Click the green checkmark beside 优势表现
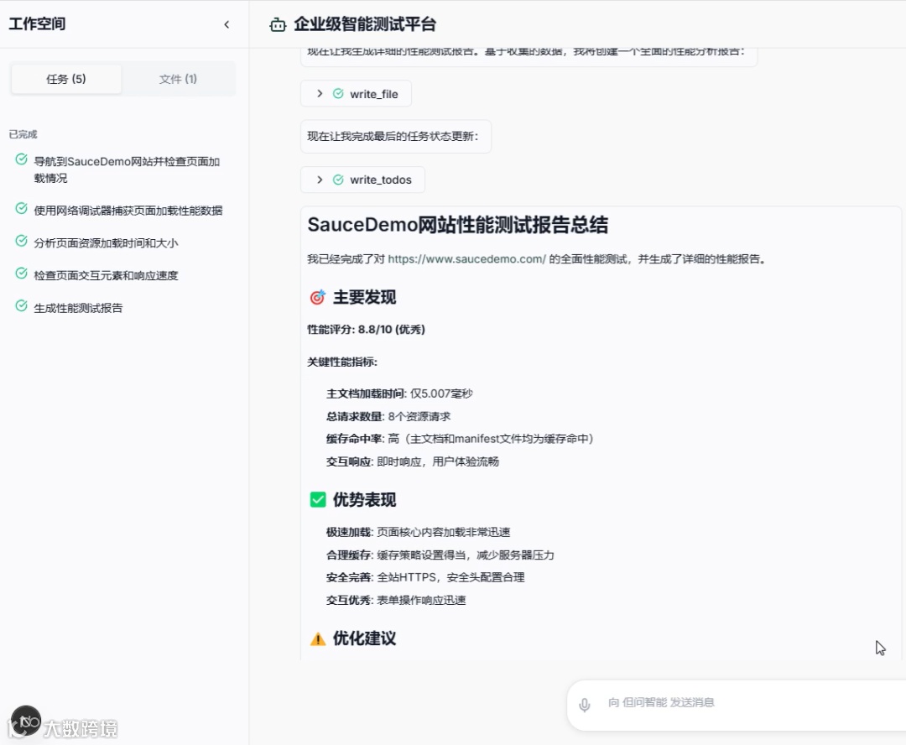The image size is (906, 745). pos(318,499)
